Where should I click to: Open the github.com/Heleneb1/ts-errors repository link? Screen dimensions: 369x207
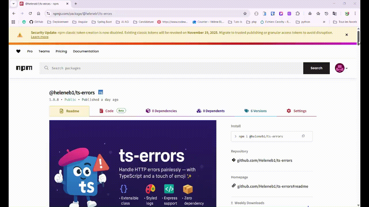coord(265,160)
